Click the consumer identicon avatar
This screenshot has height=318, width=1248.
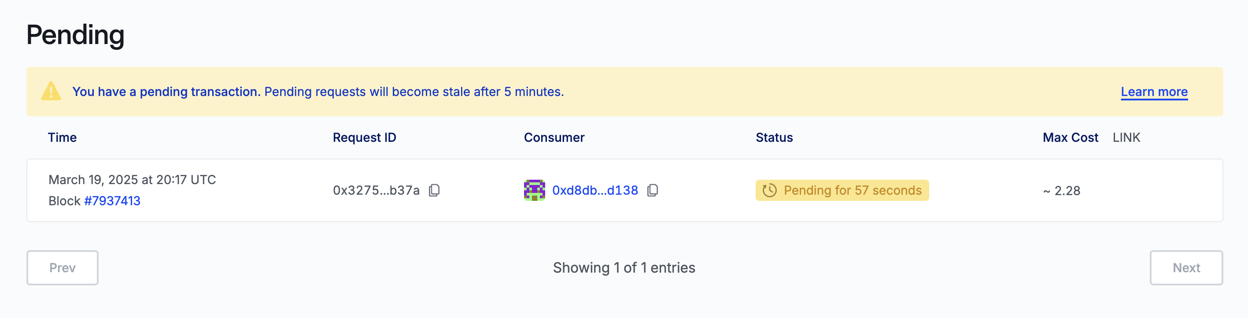click(534, 191)
